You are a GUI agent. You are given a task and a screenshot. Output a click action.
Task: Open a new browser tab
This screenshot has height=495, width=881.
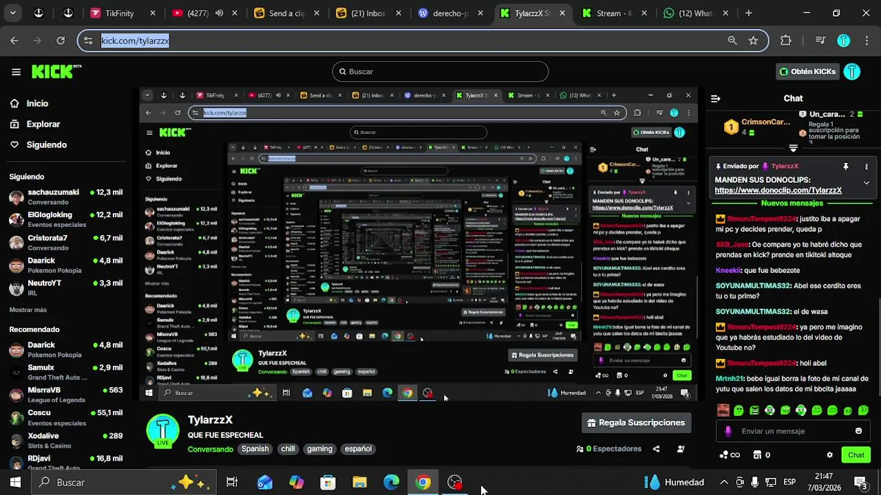click(x=748, y=13)
